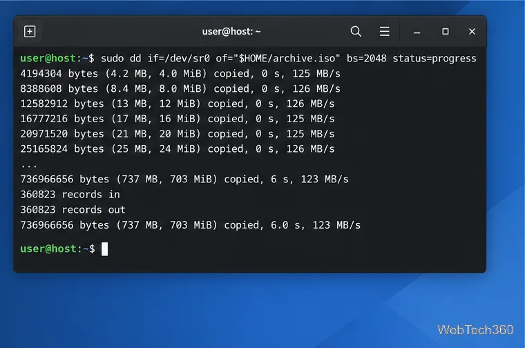Click the '12582912 bytes' output line
Viewport: 525px width, 348px height.
177,104
